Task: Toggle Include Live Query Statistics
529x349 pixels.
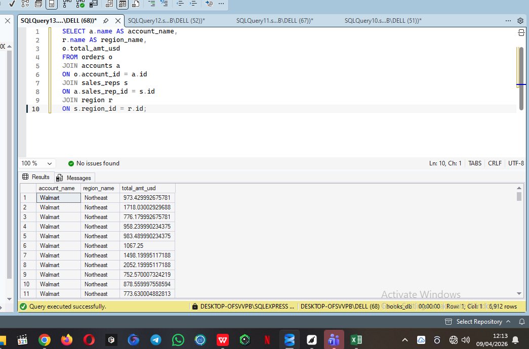Action: click(80, 4)
